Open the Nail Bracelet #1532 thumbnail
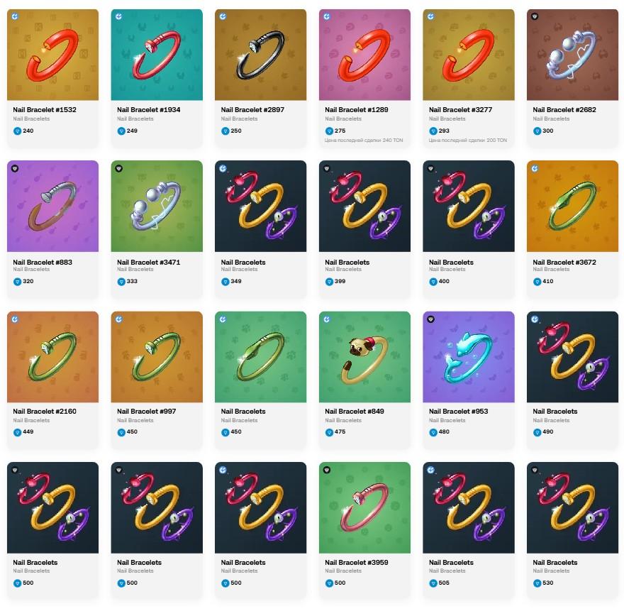The image size is (624, 611). pyautogui.click(x=52, y=55)
